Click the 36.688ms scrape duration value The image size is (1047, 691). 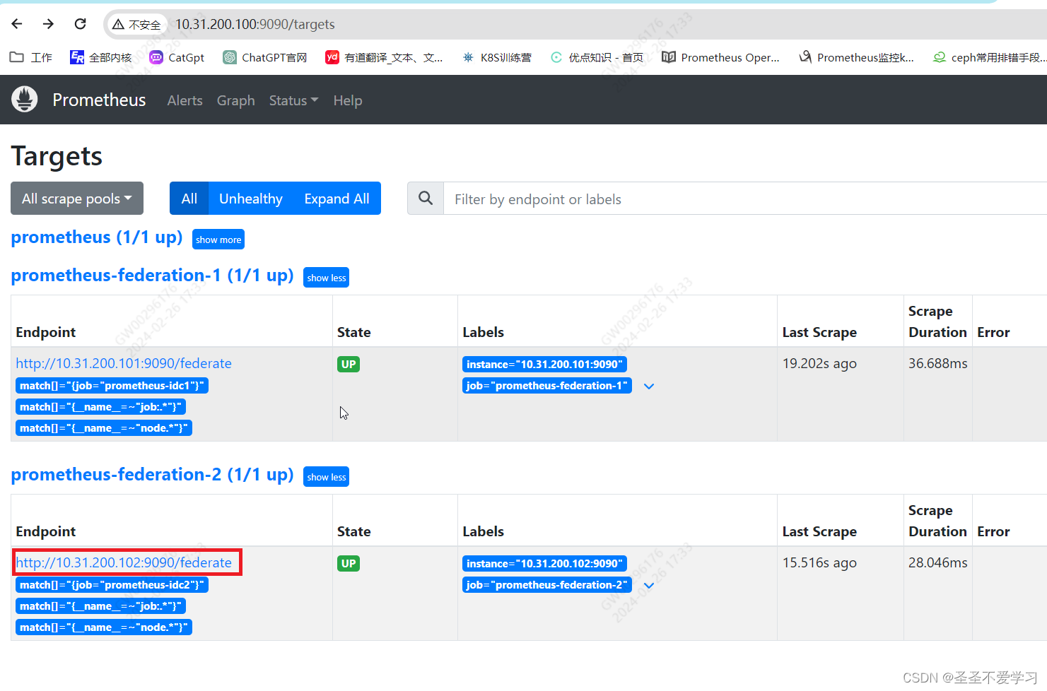click(x=938, y=363)
